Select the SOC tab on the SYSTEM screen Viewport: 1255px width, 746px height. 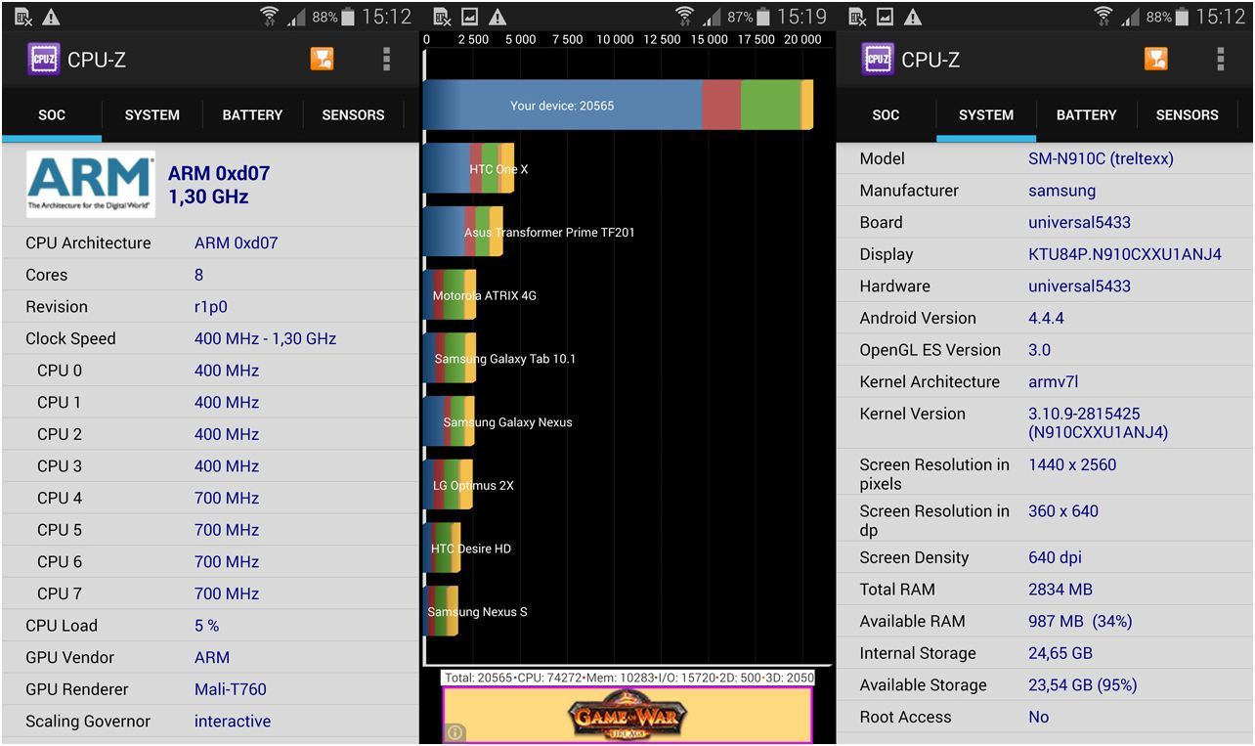point(886,115)
